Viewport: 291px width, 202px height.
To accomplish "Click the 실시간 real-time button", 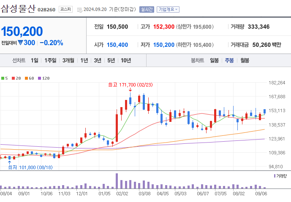I will [x=147, y=9].
